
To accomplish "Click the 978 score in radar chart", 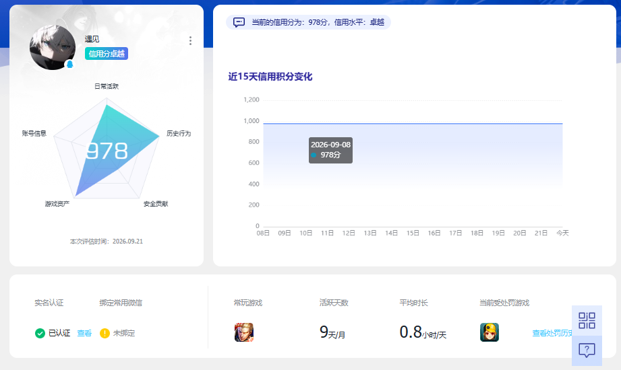I will pyautogui.click(x=107, y=151).
